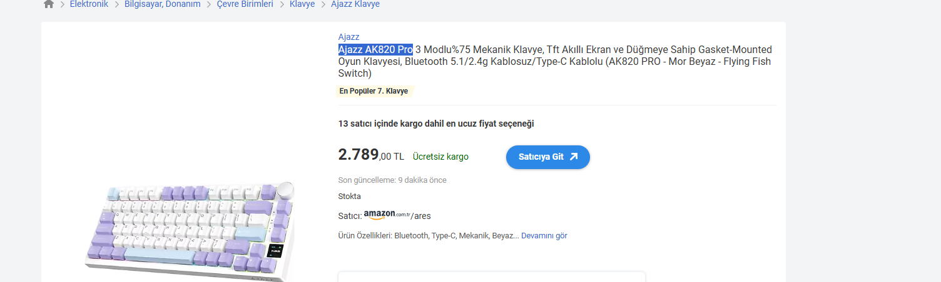Image resolution: width=941 pixels, height=282 pixels.
Task: Click the Son güncelleme timestamp text
Action: pyautogui.click(x=392, y=180)
